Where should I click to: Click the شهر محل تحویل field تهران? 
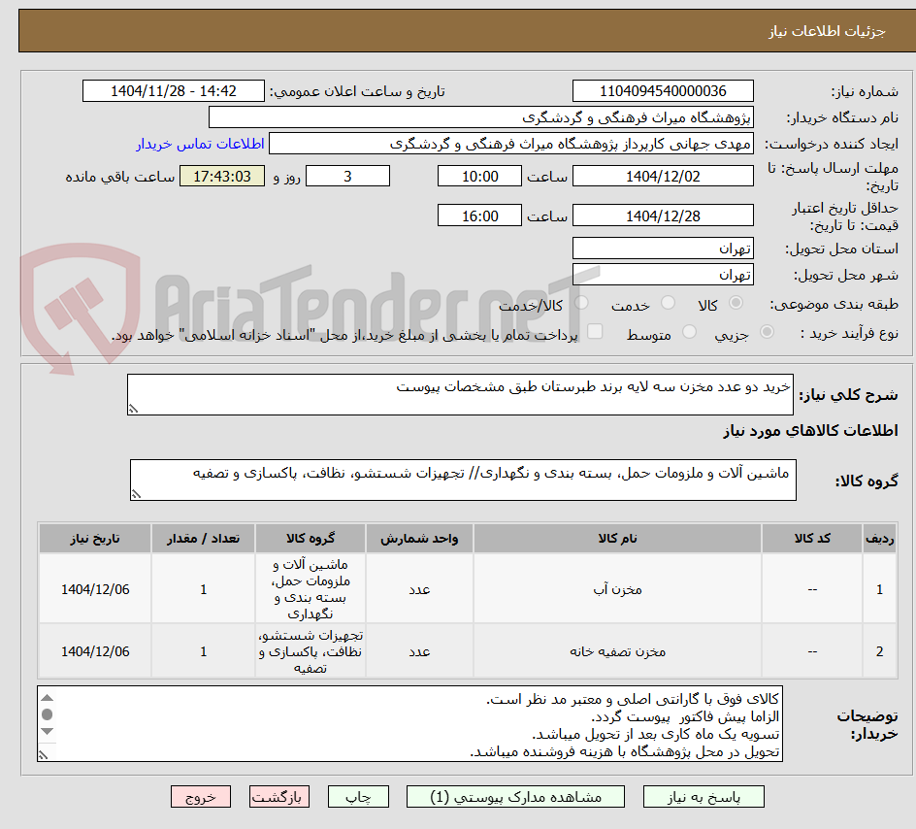coord(663,275)
